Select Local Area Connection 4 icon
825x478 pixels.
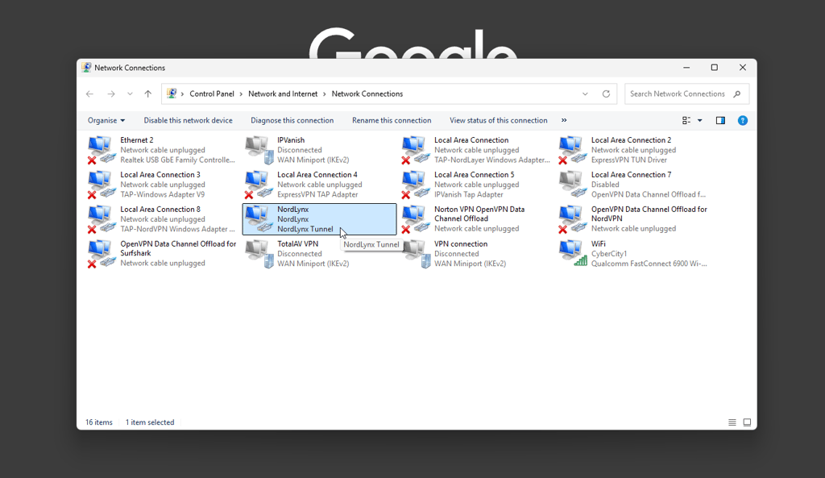click(259, 185)
